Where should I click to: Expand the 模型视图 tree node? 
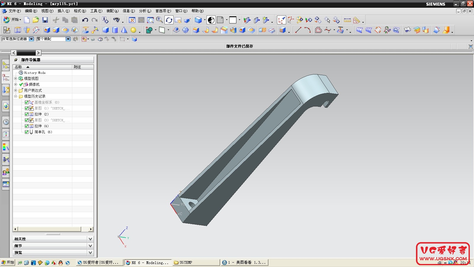point(15,78)
